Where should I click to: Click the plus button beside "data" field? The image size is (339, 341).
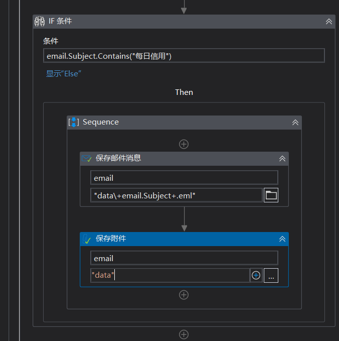tap(256, 275)
